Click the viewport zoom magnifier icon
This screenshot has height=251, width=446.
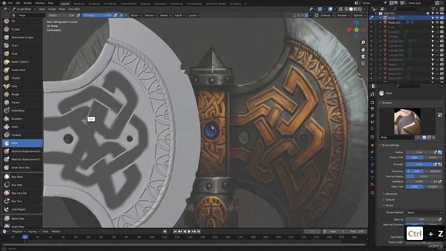coord(363,43)
